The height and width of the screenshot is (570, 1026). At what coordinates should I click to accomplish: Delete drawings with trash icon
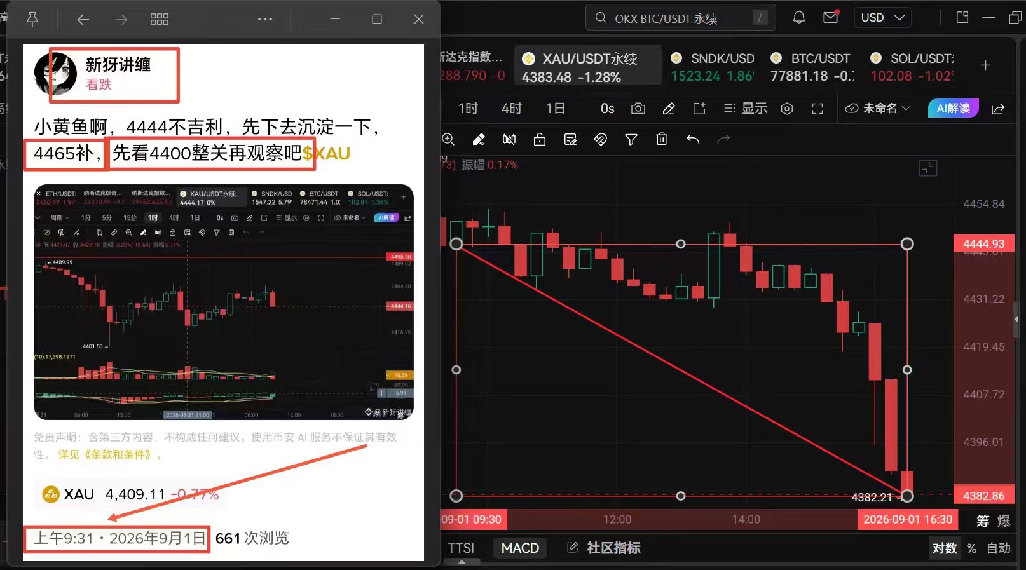(662, 139)
